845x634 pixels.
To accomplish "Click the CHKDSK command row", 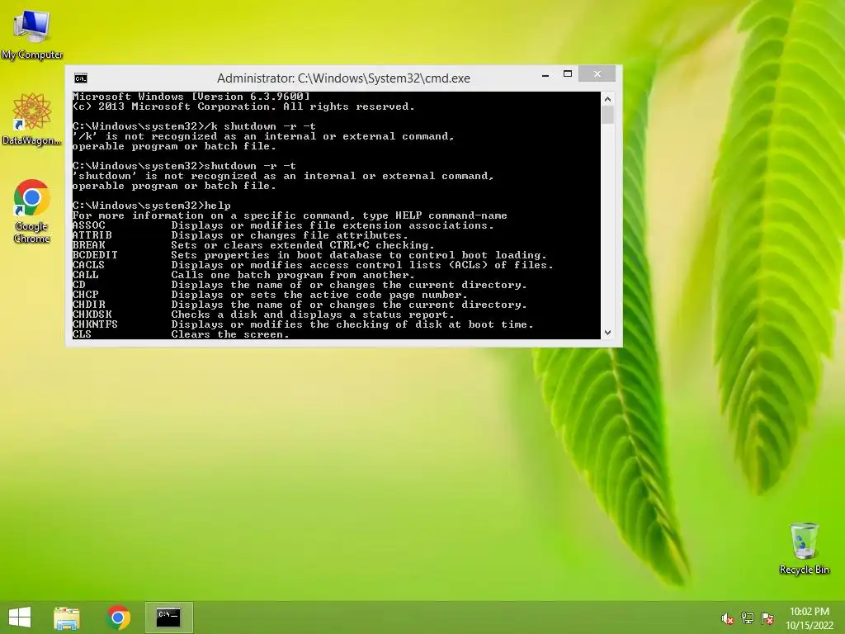I will pyautogui.click(x=263, y=315).
